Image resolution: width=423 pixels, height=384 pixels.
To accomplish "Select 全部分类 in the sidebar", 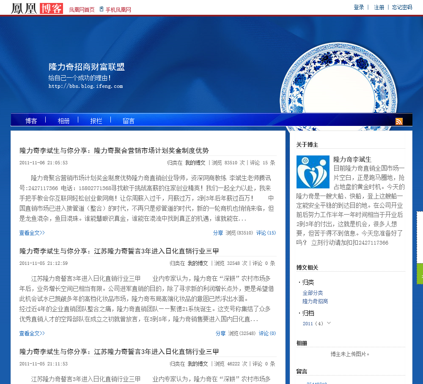I will click(x=313, y=293).
